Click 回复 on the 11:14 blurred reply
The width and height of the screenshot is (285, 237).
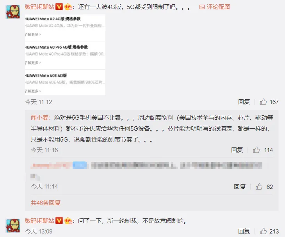point(240,187)
